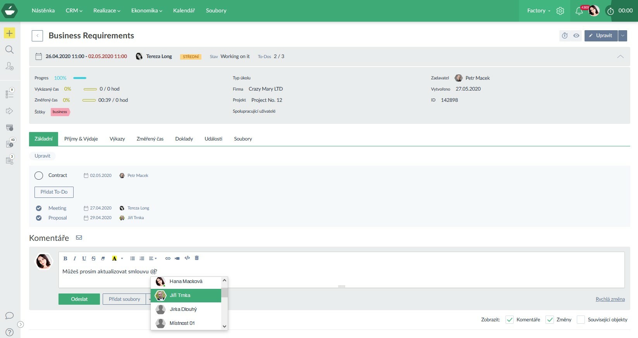This screenshot has height=338, width=638.
Task: Mark the Contract to-do as done
Action: click(x=39, y=175)
